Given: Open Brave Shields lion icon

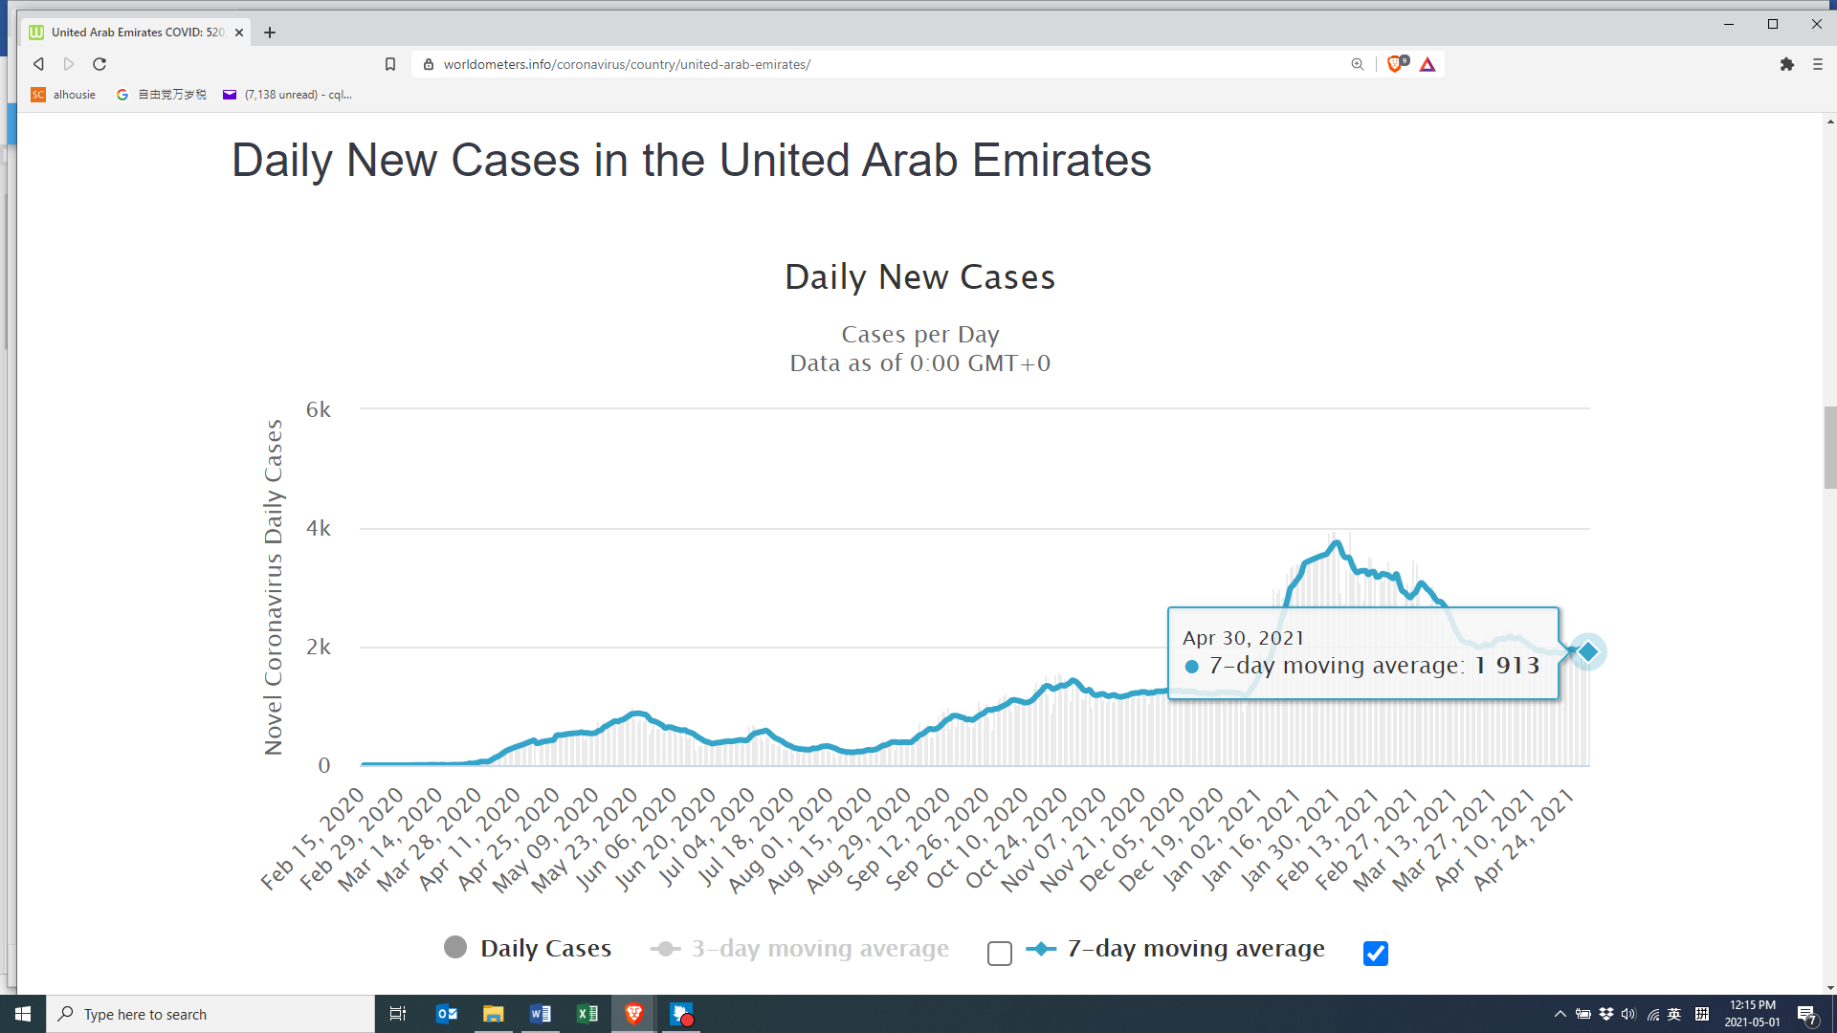Looking at the screenshot, I should click(1395, 64).
